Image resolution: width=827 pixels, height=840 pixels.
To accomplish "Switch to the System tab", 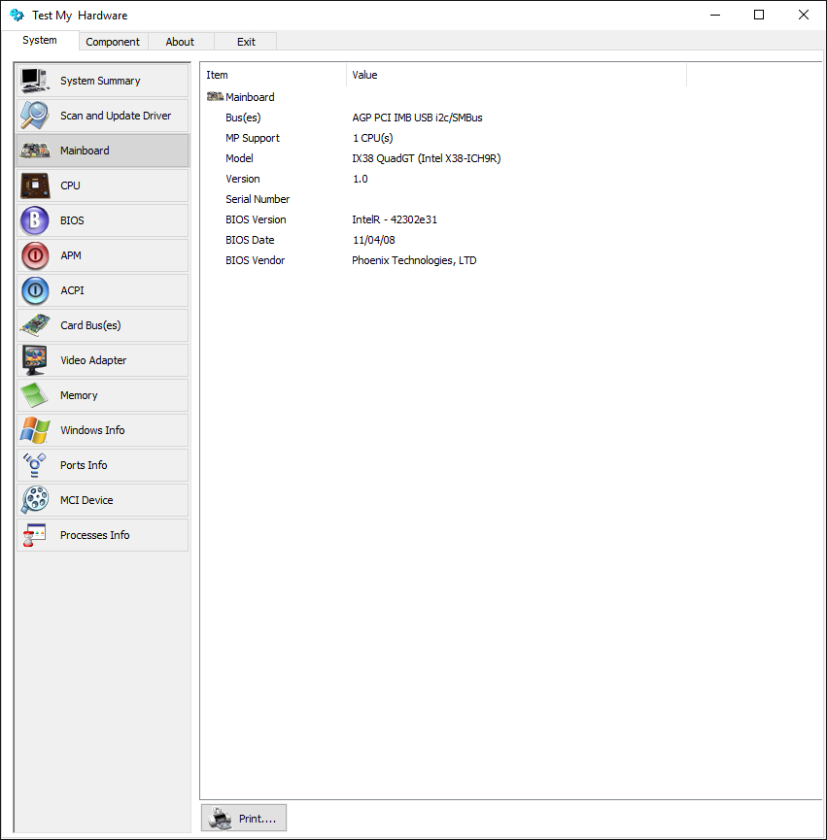I will click(40, 40).
